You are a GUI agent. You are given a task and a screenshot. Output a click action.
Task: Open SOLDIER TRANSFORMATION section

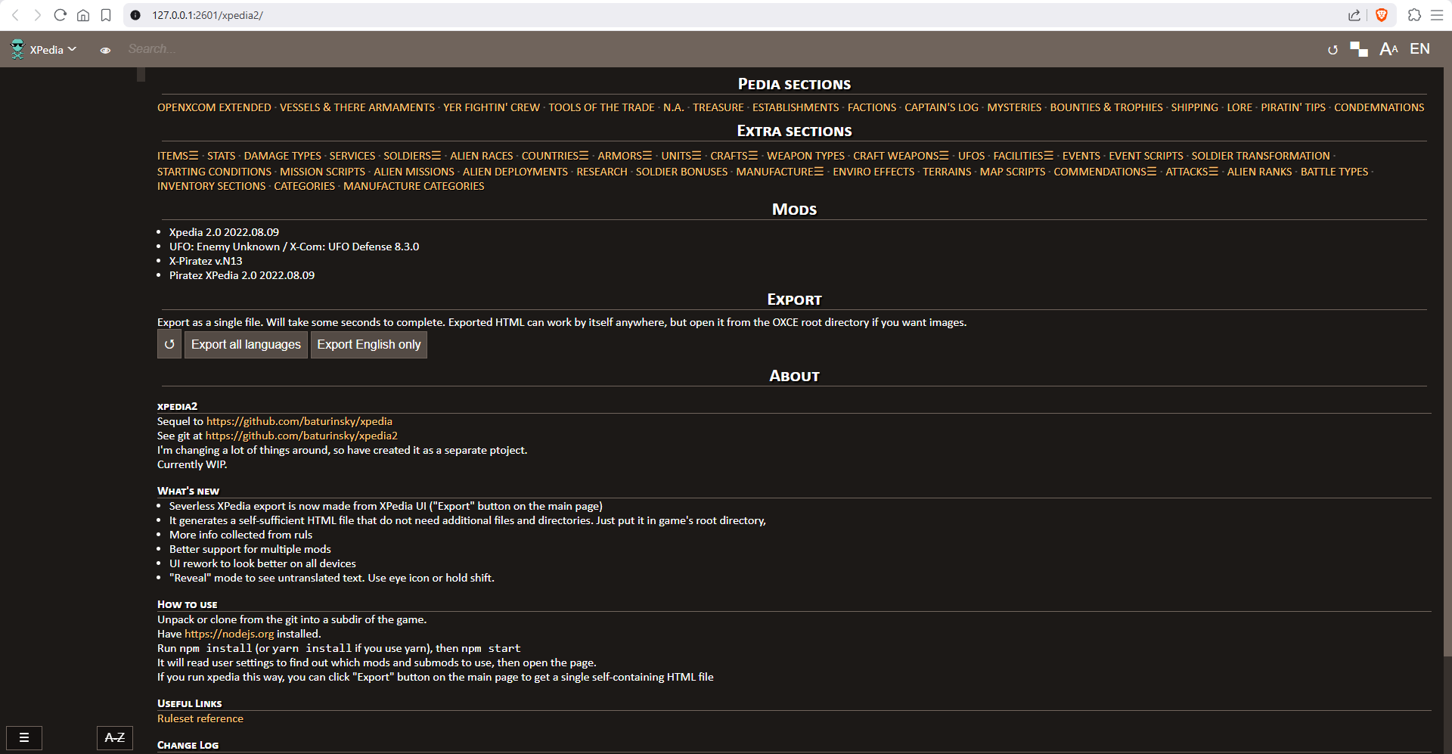1260,156
